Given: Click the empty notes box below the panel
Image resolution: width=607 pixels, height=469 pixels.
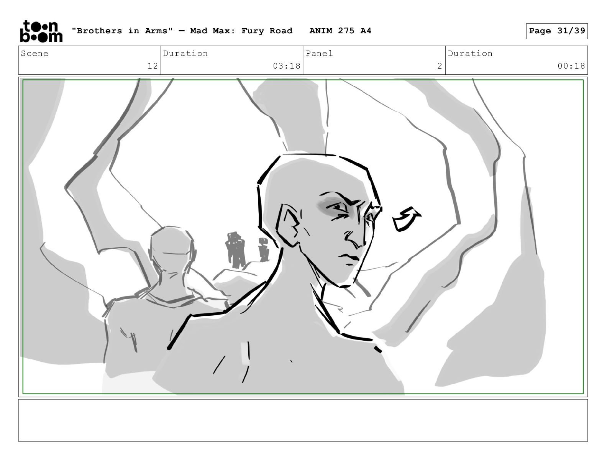Looking at the screenshot, I should [303, 420].
